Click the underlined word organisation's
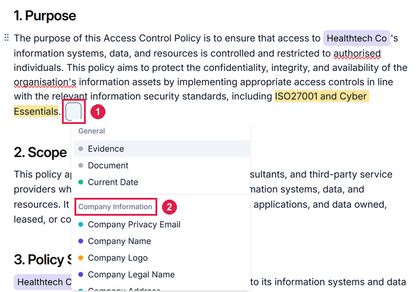 coord(45,82)
